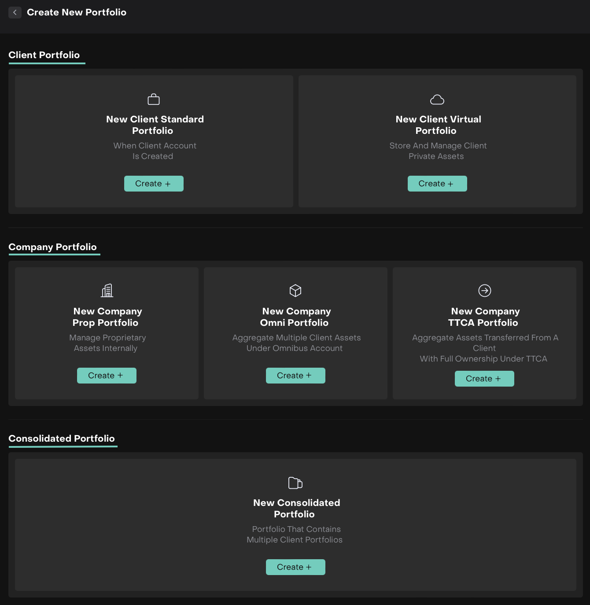The width and height of the screenshot is (590, 605).
Task: Click the cube icon for Company Omni Portfolio
Action: coord(295,291)
